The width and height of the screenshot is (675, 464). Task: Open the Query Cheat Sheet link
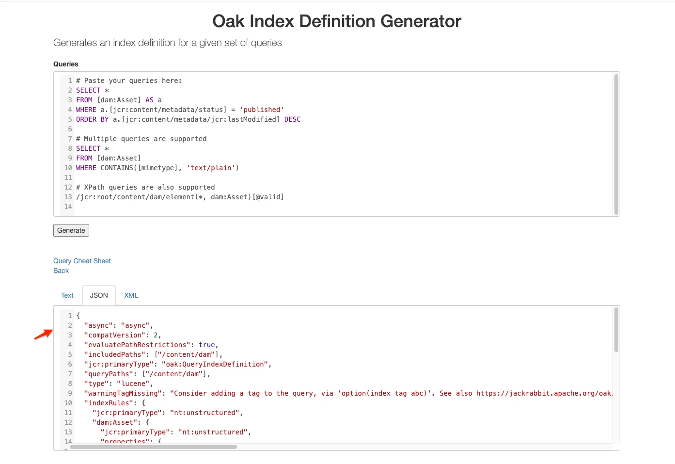tap(82, 261)
